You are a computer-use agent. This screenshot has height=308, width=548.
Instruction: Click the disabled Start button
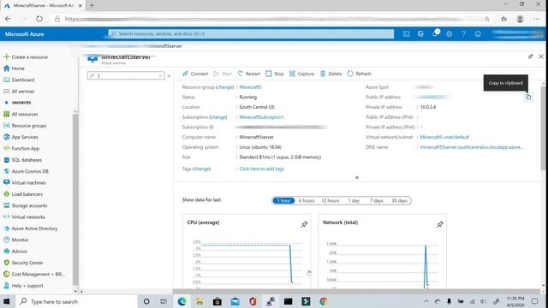click(223, 74)
